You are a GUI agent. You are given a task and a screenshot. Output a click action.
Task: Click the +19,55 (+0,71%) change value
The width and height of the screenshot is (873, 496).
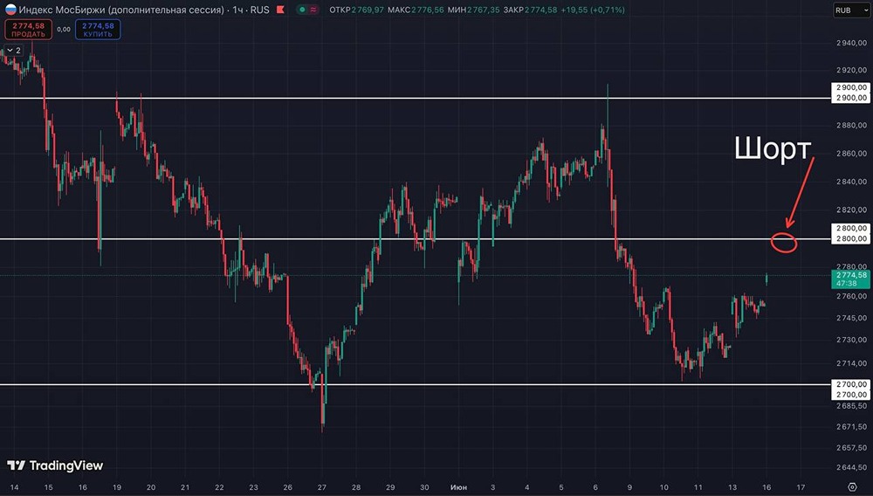pyautogui.click(x=593, y=10)
